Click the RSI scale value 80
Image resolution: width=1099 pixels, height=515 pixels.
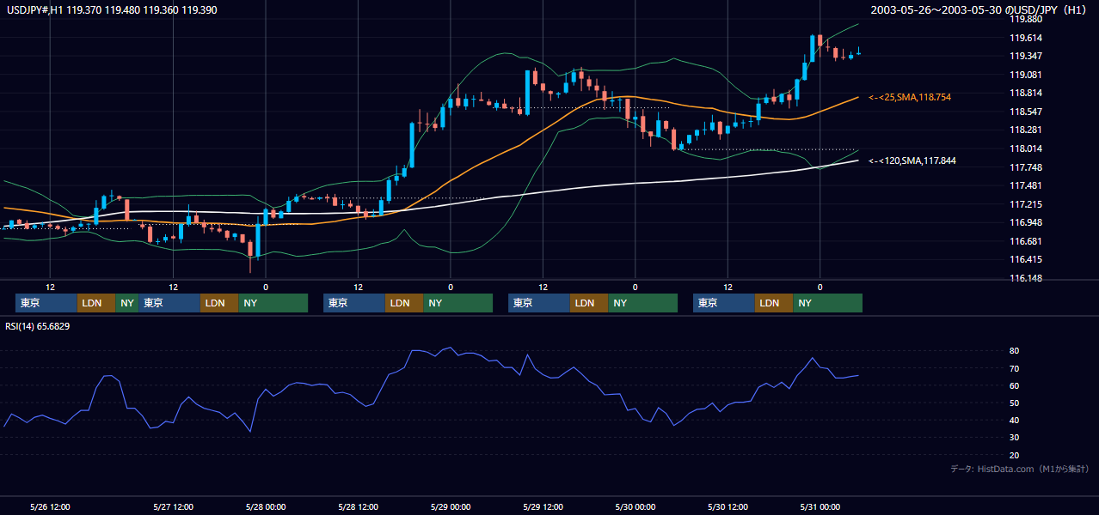click(x=1014, y=351)
